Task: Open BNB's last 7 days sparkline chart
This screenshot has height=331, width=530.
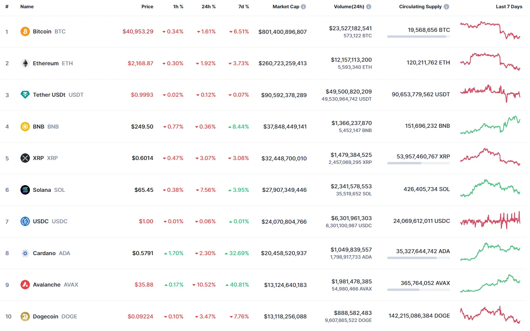Action: (x=490, y=125)
